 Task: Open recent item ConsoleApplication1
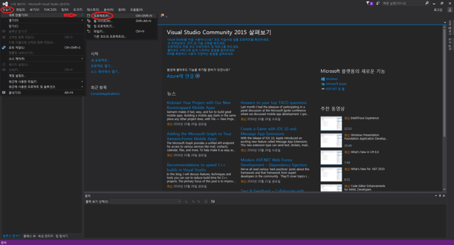click(105, 94)
